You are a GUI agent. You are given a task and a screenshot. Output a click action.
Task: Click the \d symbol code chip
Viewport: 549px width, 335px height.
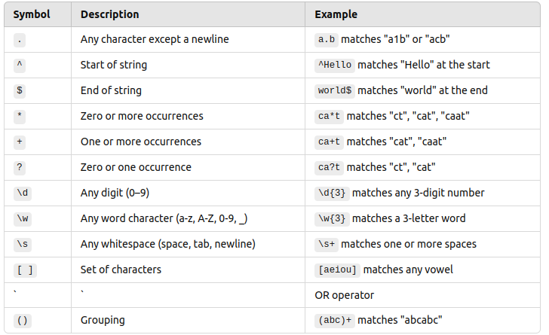tap(22, 193)
